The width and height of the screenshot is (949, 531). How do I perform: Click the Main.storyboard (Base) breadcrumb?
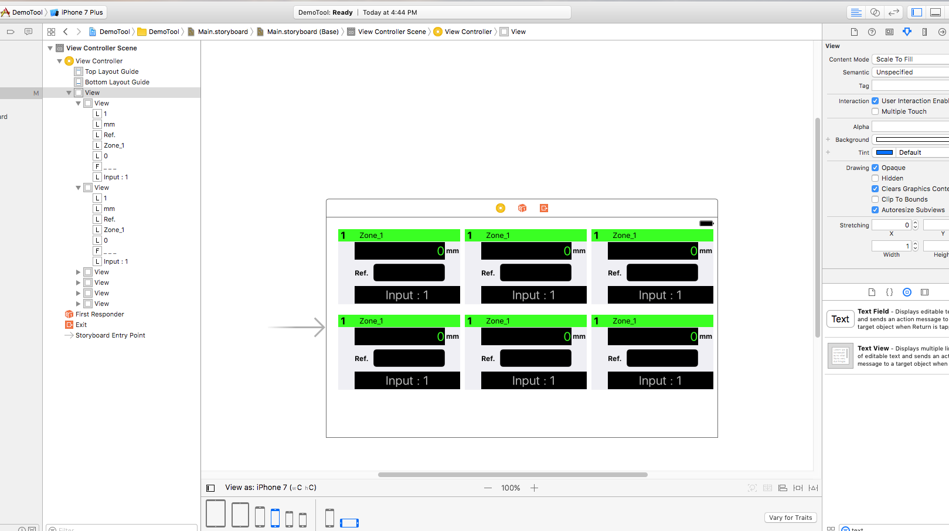click(298, 32)
